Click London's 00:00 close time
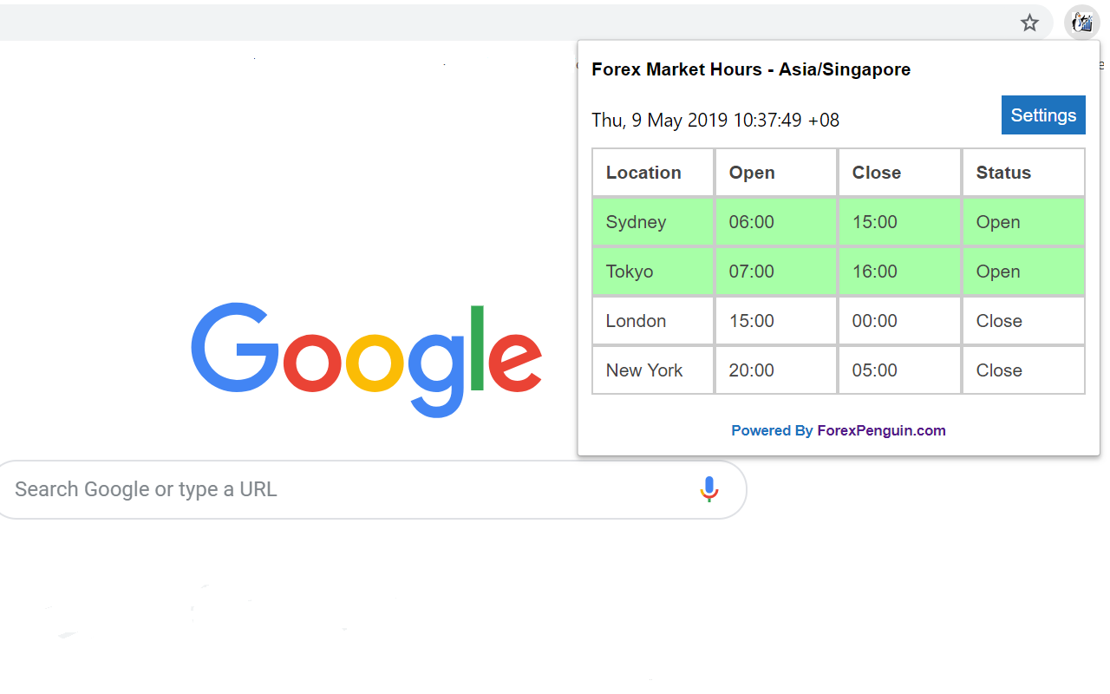This screenshot has height=694, width=1110. click(x=899, y=321)
